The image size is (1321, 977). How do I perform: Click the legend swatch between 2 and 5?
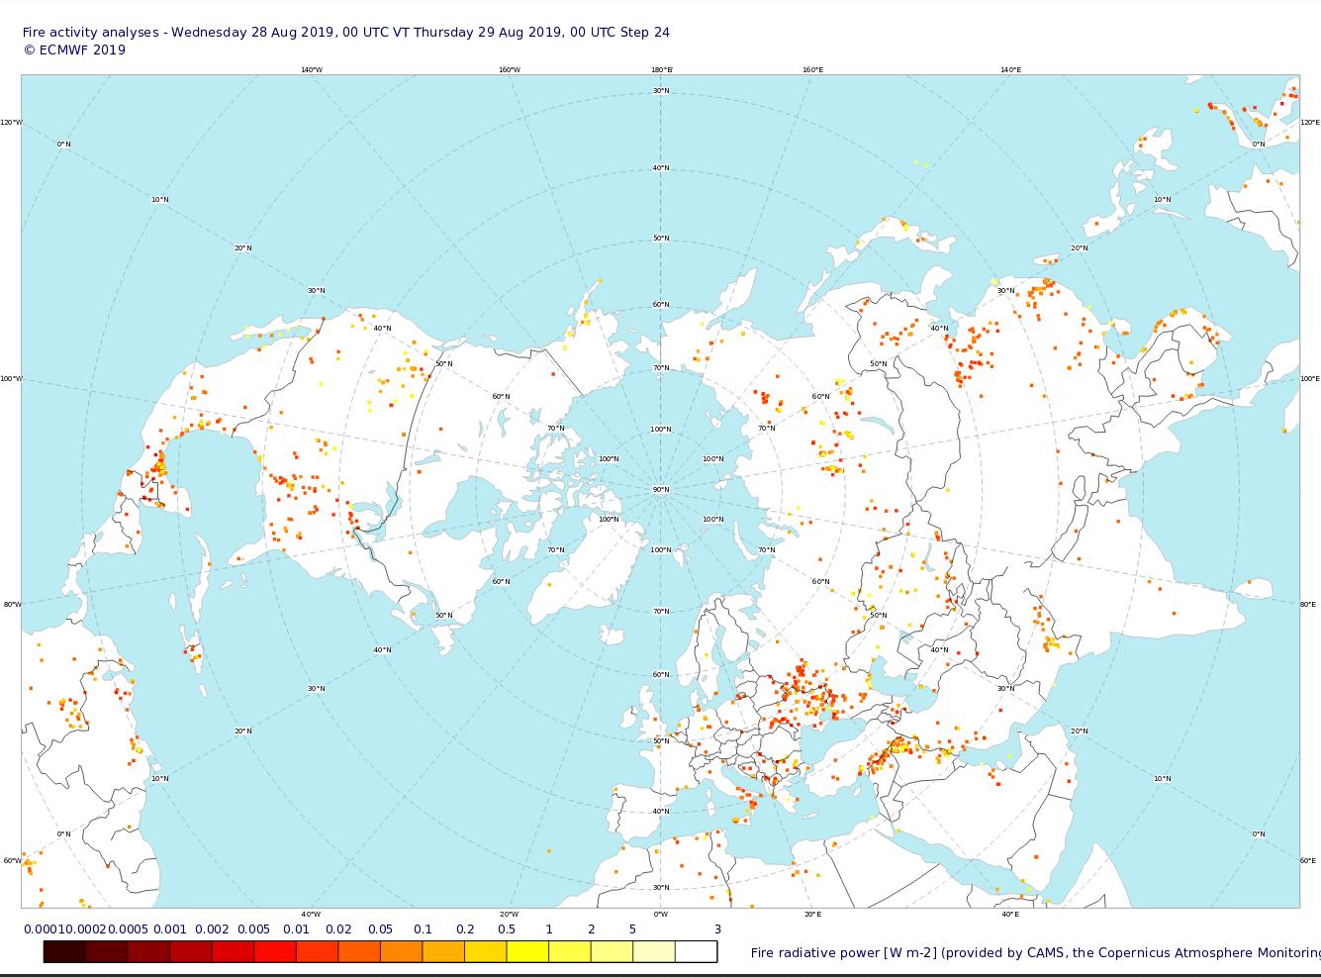coord(611,952)
